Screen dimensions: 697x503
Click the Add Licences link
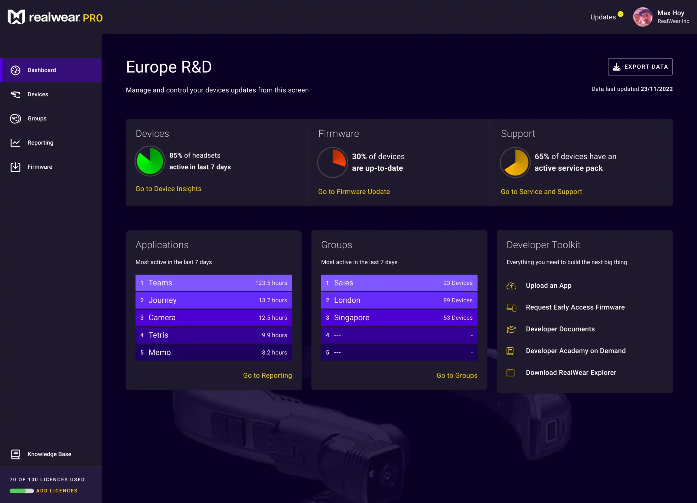point(57,491)
